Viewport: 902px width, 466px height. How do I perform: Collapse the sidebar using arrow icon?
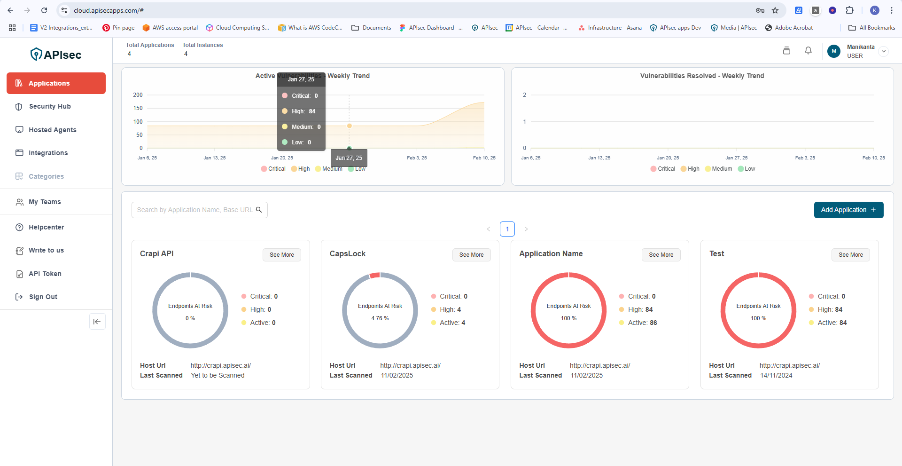[97, 322]
